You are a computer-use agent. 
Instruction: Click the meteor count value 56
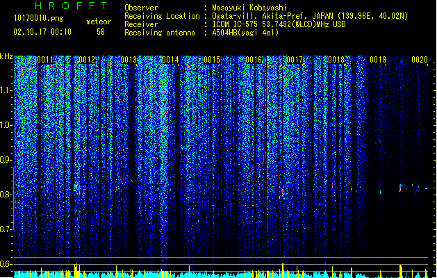[101, 32]
